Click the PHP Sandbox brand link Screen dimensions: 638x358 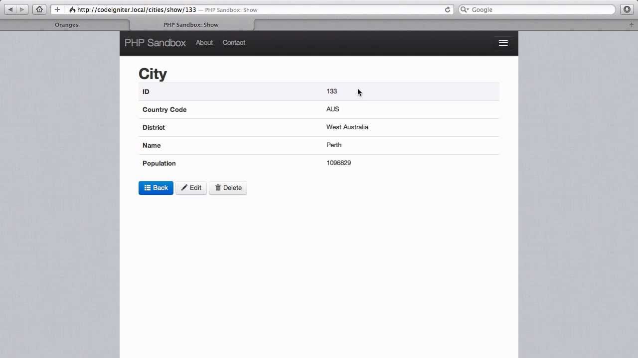[155, 43]
